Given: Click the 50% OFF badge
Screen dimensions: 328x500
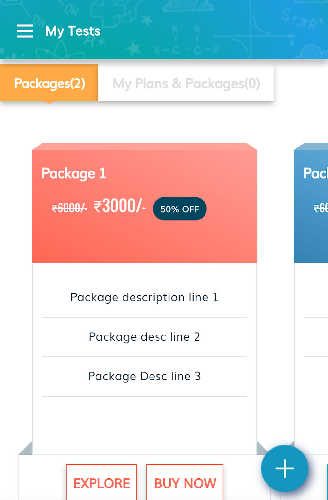Looking at the screenshot, I should pyautogui.click(x=180, y=209).
